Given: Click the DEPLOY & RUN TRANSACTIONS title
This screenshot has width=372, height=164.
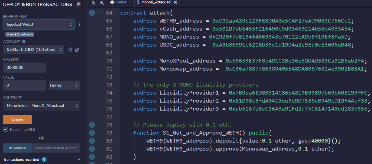Looking at the screenshot, I should (x=38, y=5).
